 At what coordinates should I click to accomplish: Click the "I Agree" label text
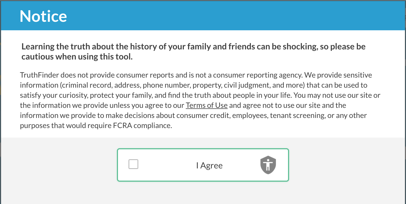coord(209,165)
